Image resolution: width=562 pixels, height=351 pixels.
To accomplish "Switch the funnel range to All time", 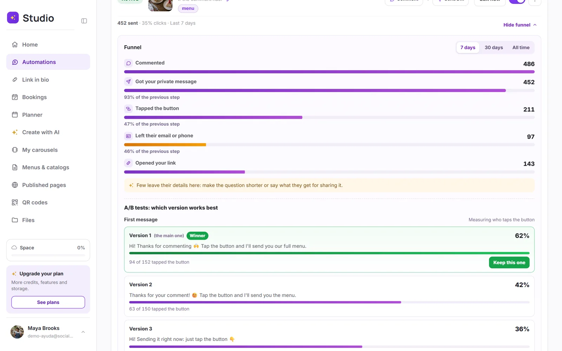I will click(x=521, y=47).
